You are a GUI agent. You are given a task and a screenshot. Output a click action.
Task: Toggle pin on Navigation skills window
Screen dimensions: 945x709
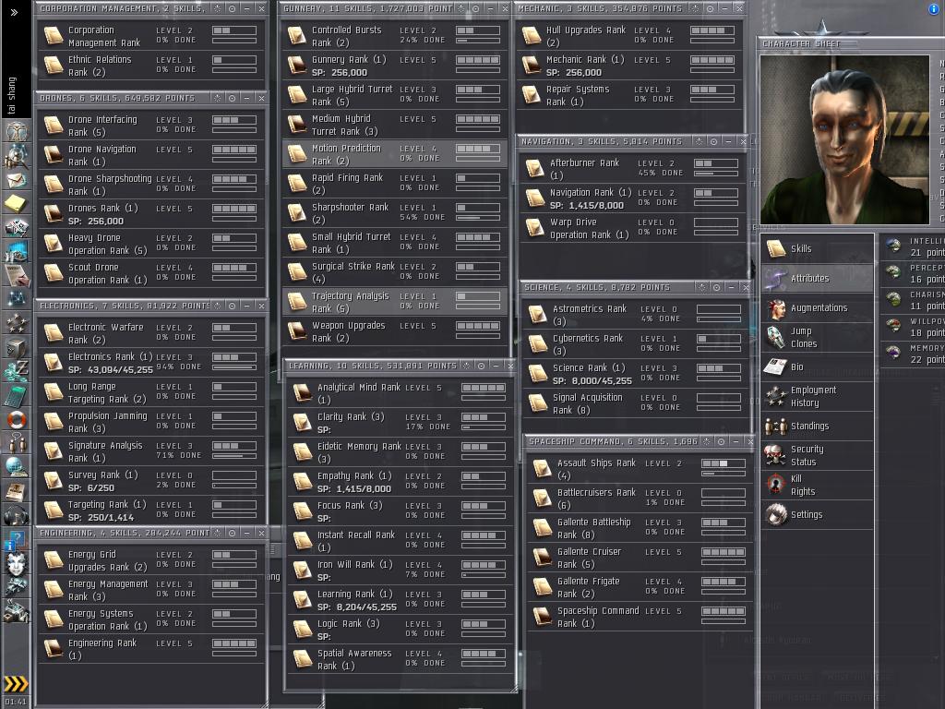tap(700, 141)
